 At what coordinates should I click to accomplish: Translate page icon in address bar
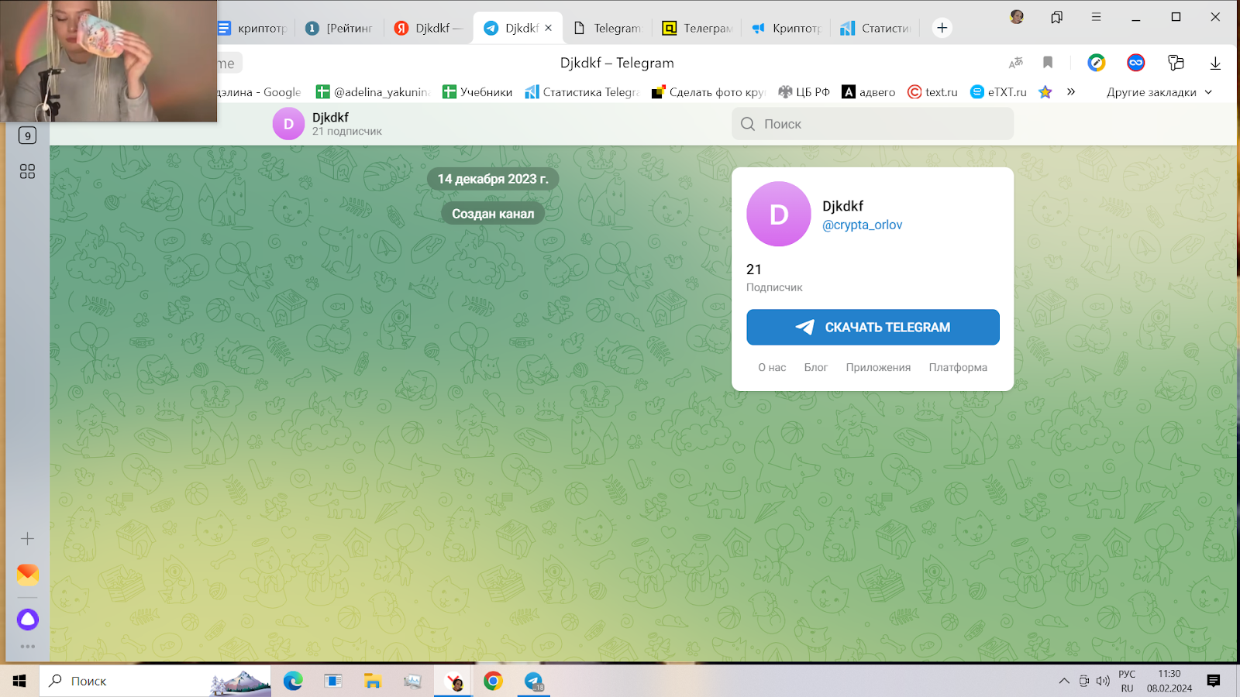(1016, 63)
